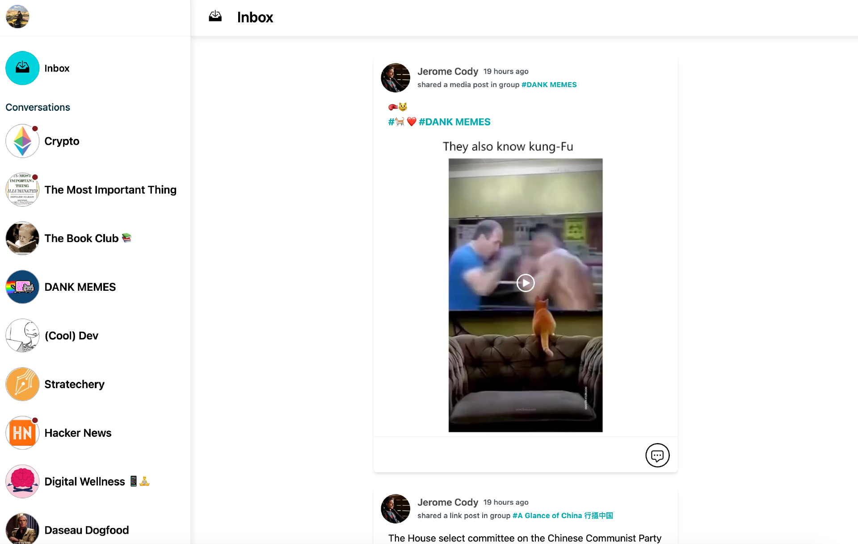The width and height of the screenshot is (858, 544).
Task: Click the DANK MEMES Nyan Cat avatar
Action: (22, 287)
